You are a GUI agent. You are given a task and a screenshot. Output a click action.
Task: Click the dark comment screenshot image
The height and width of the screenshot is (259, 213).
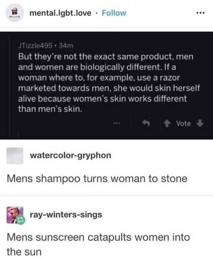(106, 86)
